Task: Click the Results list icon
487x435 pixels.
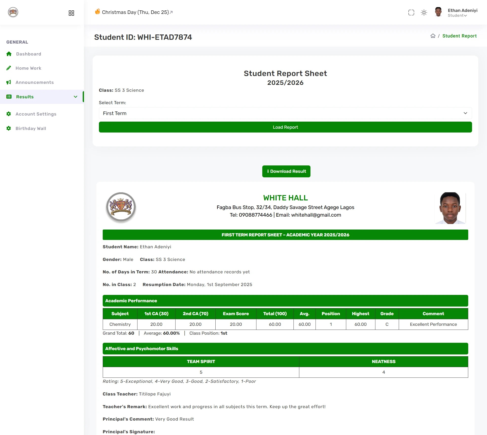Action: tap(9, 97)
